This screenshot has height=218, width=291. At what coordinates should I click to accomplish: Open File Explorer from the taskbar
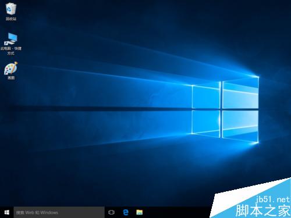pyautogui.click(x=140, y=212)
